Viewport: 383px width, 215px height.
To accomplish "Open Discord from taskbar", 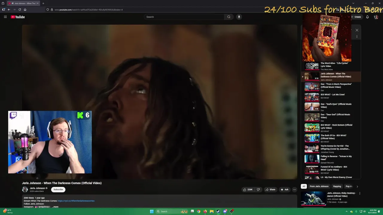I will [x=225, y=211].
